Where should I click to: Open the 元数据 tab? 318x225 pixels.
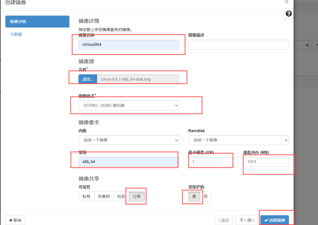point(16,34)
